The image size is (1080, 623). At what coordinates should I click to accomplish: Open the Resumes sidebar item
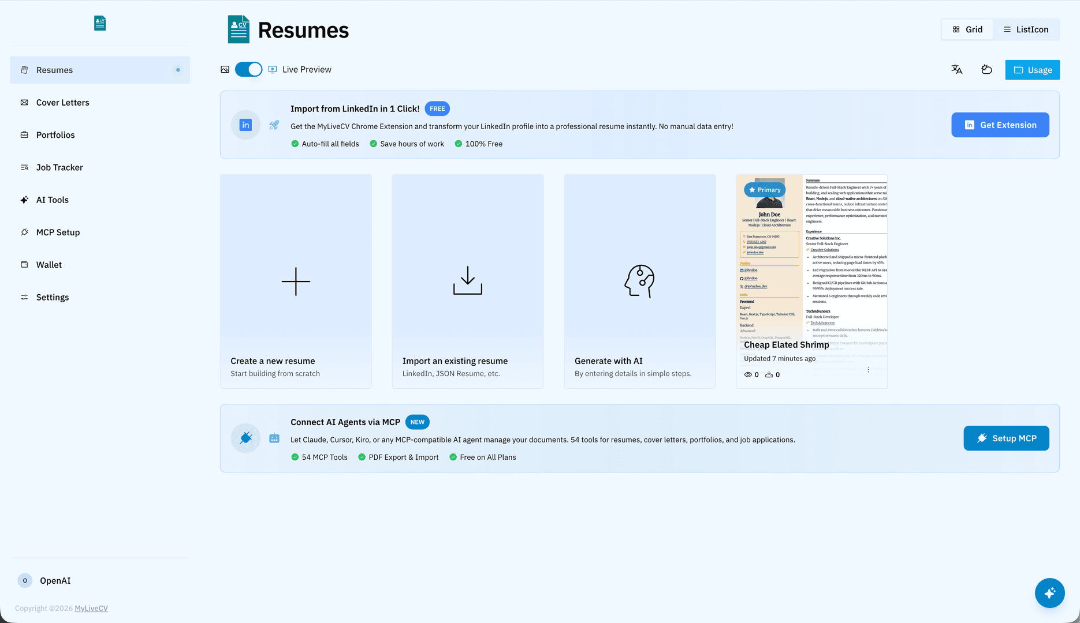tap(100, 70)
